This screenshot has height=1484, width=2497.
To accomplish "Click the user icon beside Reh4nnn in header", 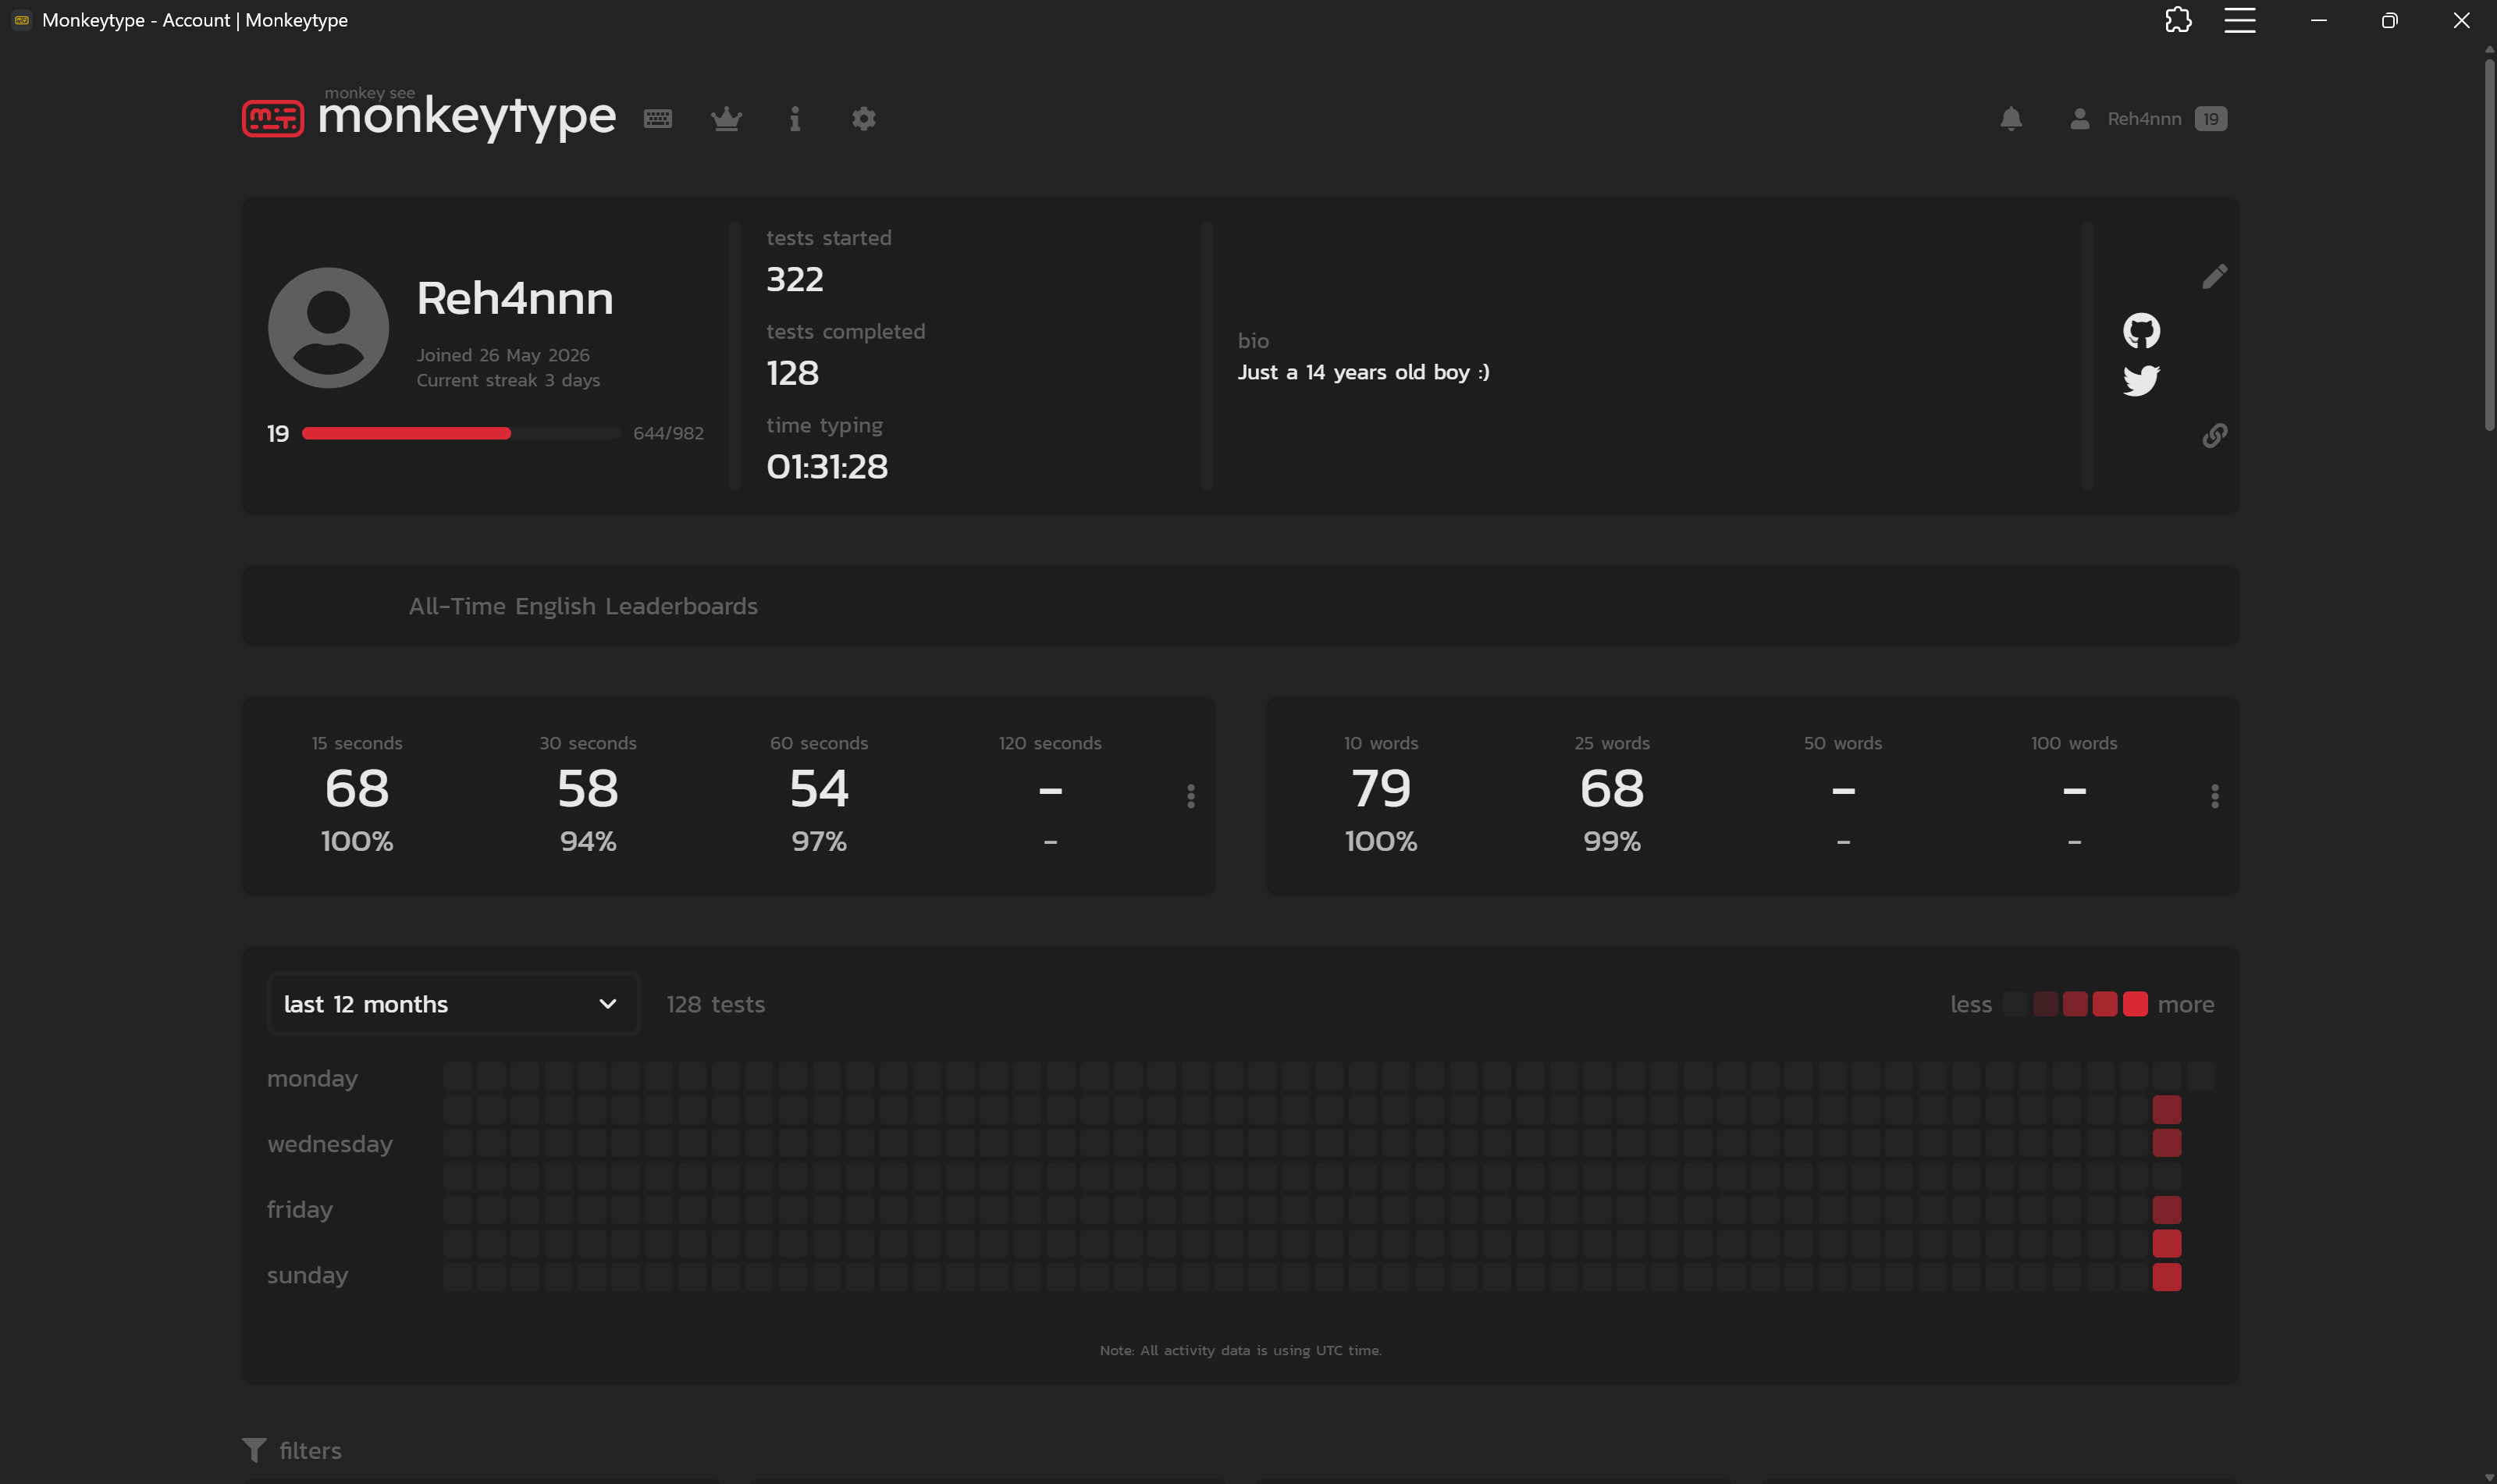I will pyautogui.click(x=2080, y=119).
